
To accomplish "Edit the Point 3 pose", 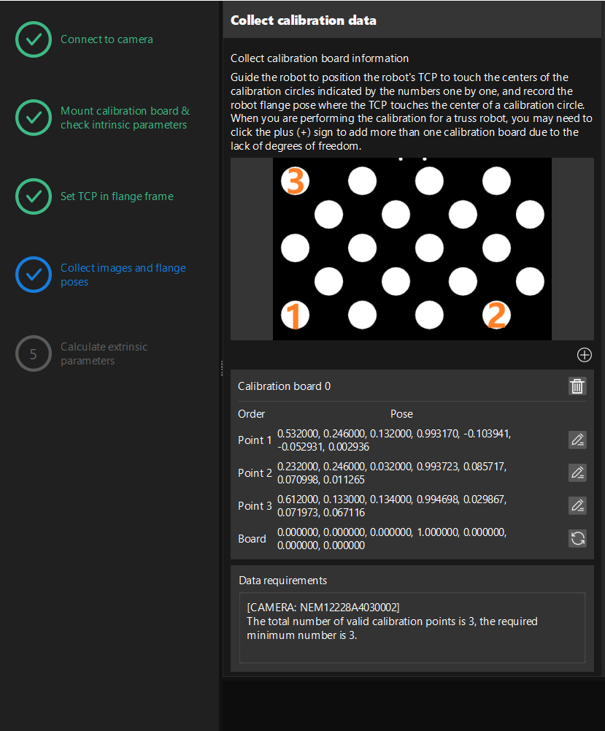I will [x=577, y=505].
